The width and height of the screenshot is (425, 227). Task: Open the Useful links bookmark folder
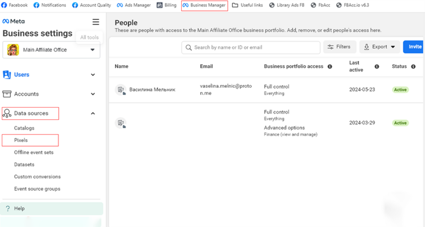click(247, 5)
